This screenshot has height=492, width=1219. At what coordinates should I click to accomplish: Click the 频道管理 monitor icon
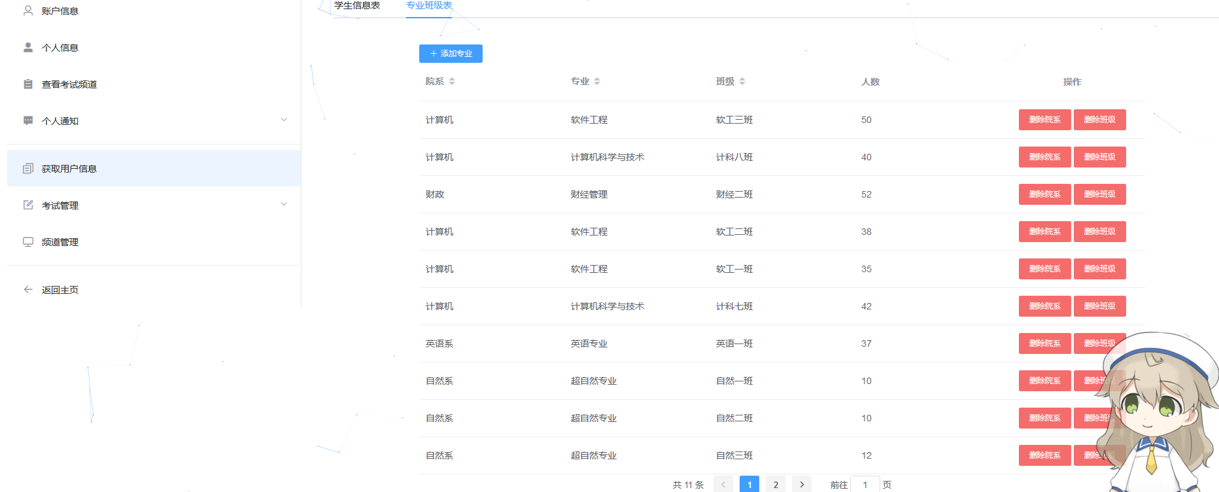tap(28, 241)
